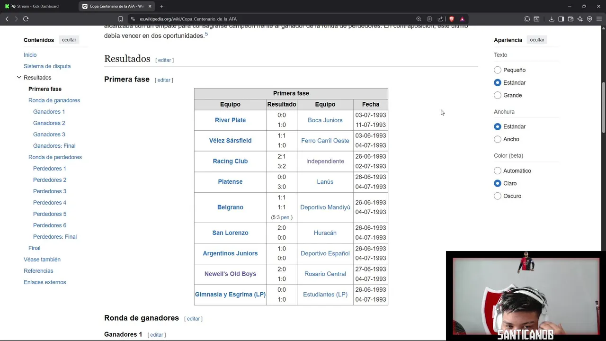Image resolution: width=606 pixels, height=341 pixels.
Task: Click the pen. link in Belgrano row
Action: click(286, 217)
